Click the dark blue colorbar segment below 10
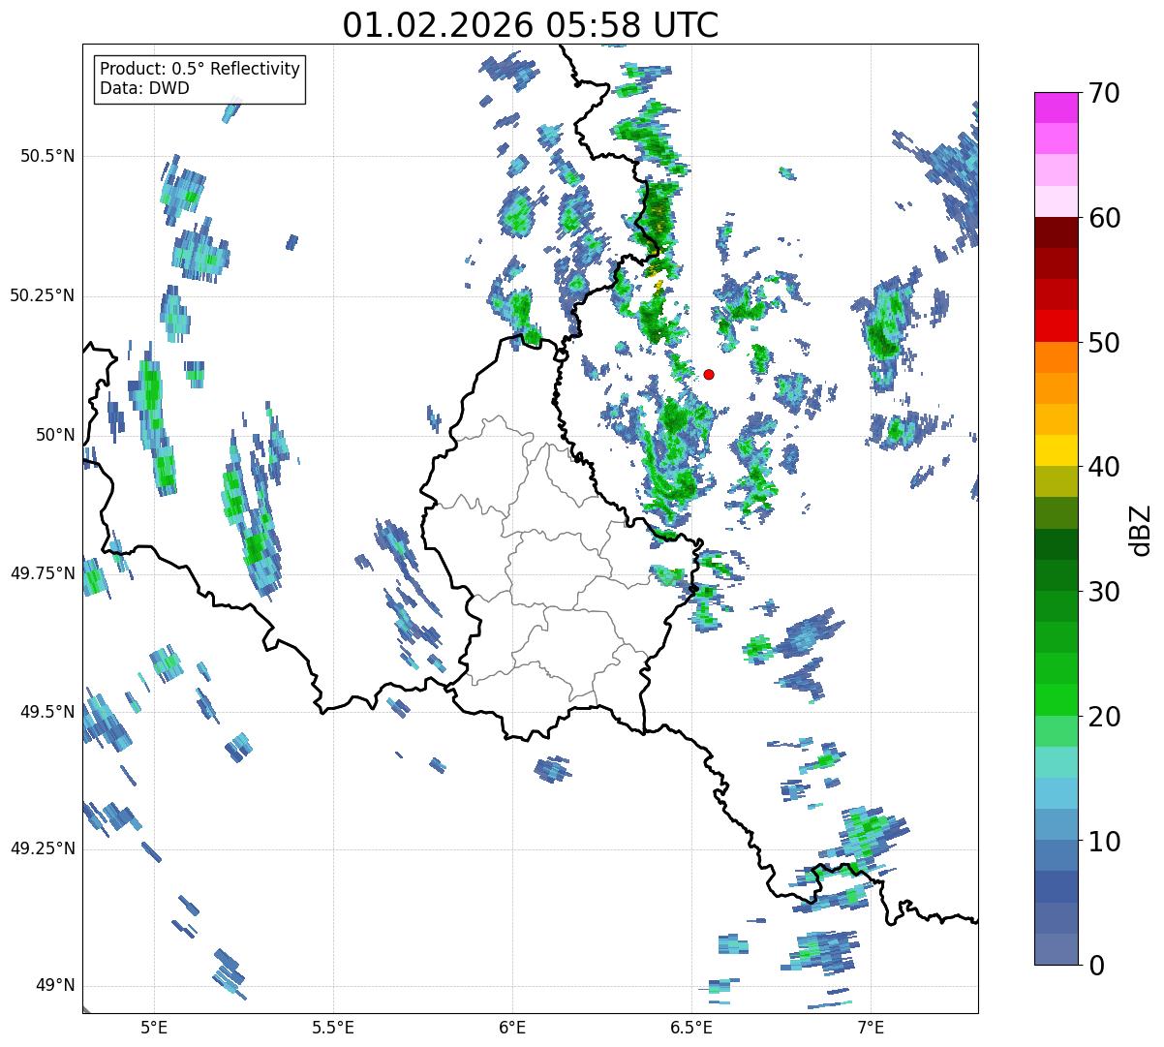The width and height of the screenshot is (1164, 1047). pos(1056,887)
